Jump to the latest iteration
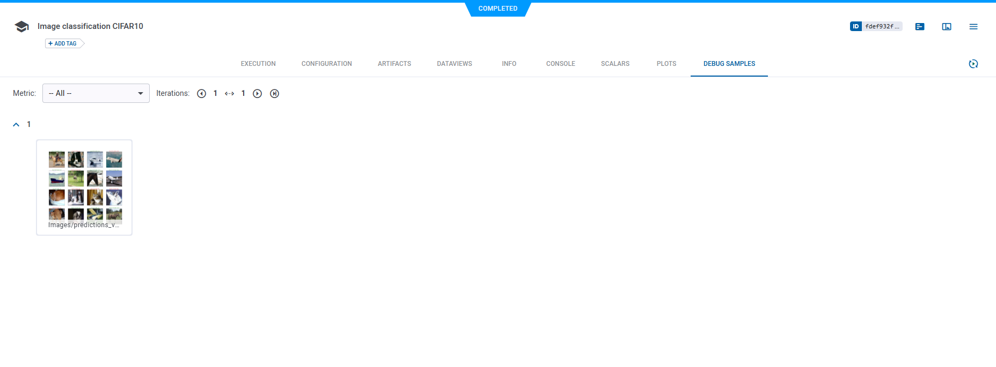Screen dimensions: 996x367 point(275,94)
